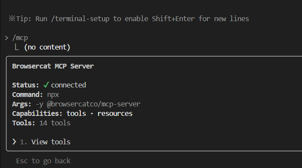This screenshot has width=302, height=168.
Task: Click the green connected checkmark icon
Action: pos(46,85)
